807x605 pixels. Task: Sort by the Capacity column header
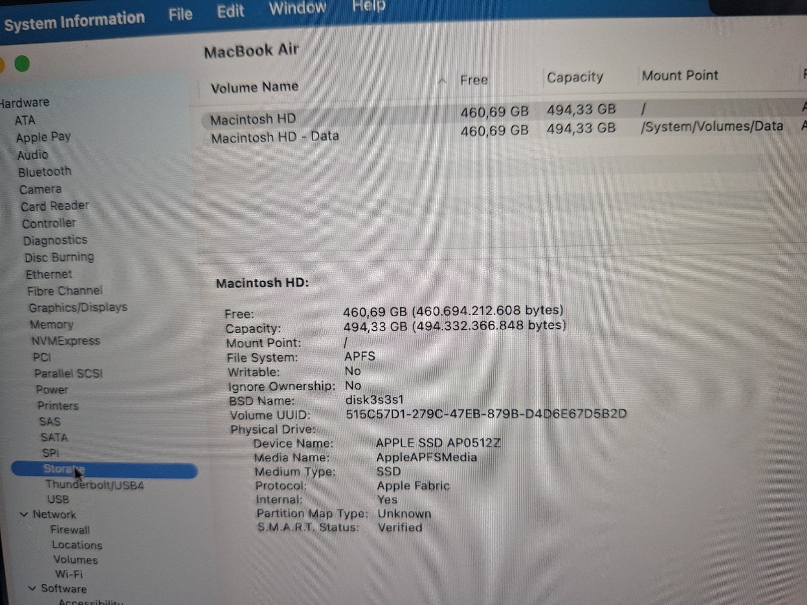575,77
